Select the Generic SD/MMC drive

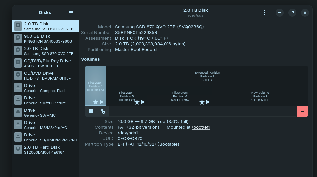45,113
